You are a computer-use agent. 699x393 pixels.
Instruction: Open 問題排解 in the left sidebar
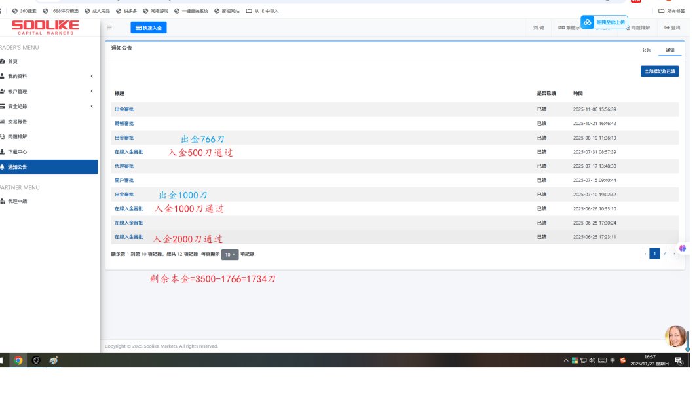[x=18, y=137]
